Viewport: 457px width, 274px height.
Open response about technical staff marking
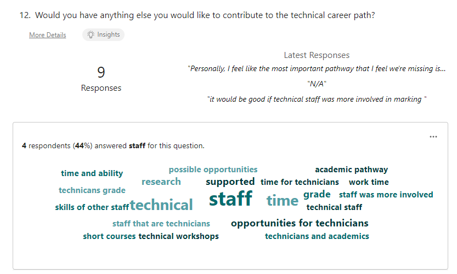click(x=317, y=100)
